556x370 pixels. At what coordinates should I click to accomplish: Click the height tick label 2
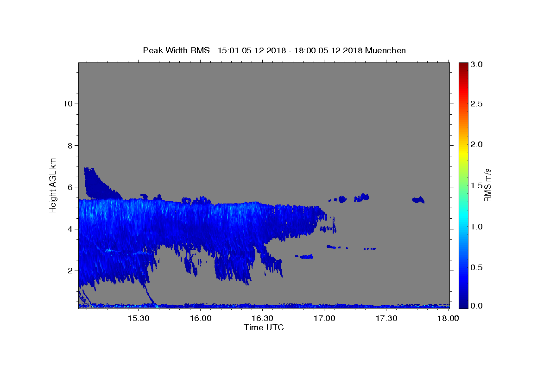coord(69,271)
